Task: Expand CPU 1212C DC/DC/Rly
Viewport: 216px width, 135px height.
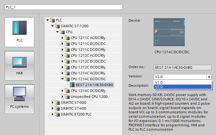Action: [62, 67]
